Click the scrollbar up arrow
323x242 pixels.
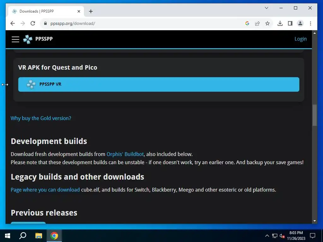click(x=314, y=33)
